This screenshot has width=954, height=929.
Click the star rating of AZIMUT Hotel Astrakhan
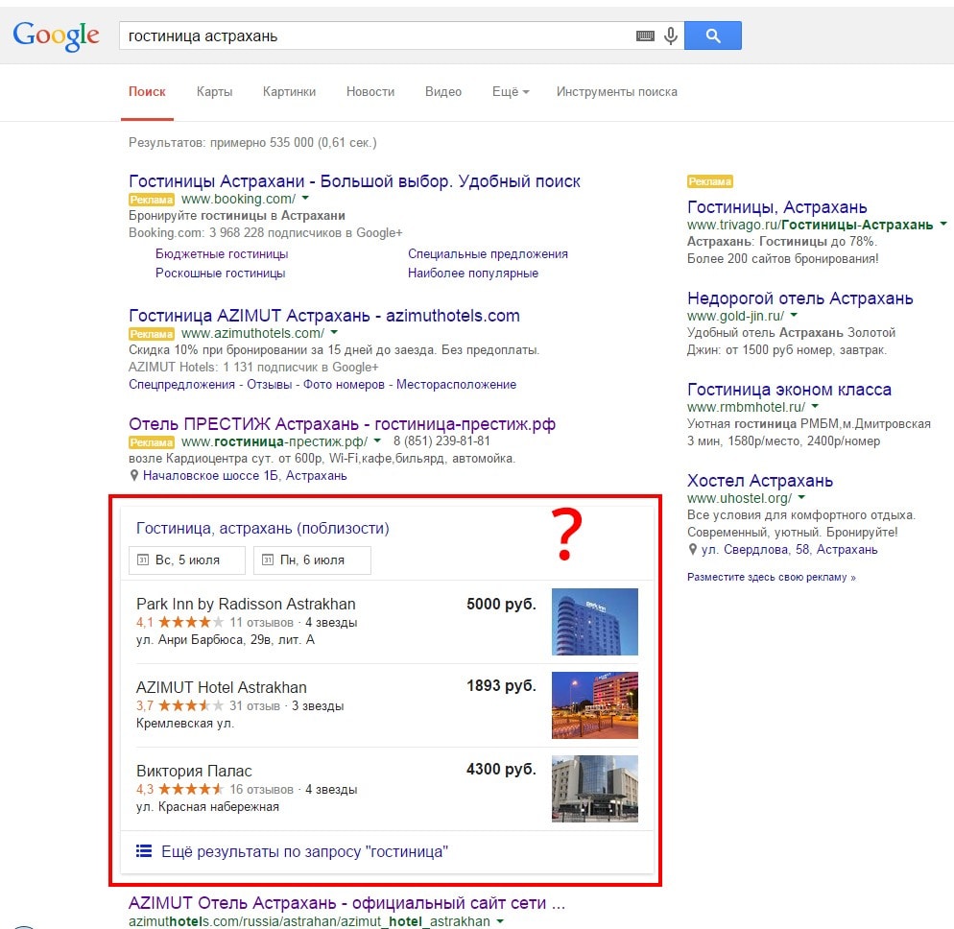point(190,705)
